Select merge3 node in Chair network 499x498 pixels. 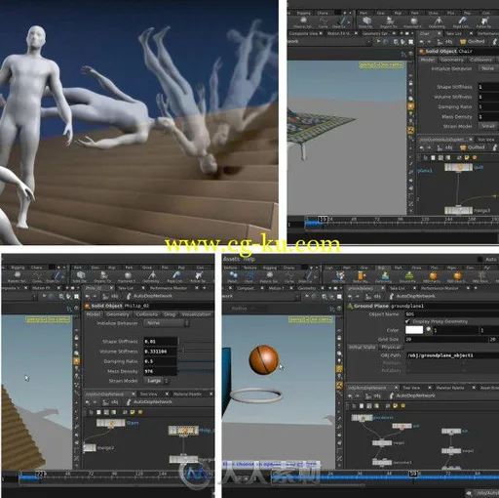pyautogui.click(x=458, y=211)
